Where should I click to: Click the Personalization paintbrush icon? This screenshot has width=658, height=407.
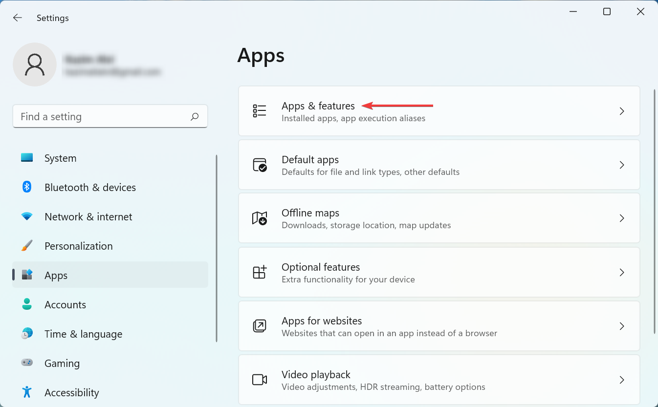tap(26, 245)
